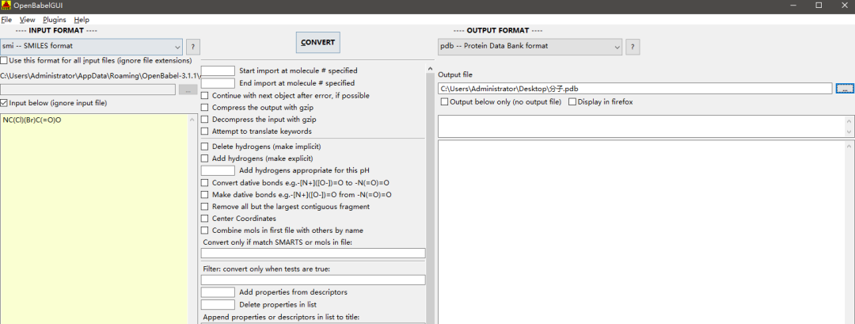Image resolution: width=855 pixels, height=324 pixels.
Task: Click the messages box scroll up arrow
Action: (849, 120)
